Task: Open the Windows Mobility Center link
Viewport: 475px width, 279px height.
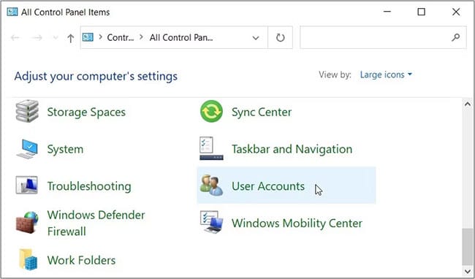Action: (297, 223)
